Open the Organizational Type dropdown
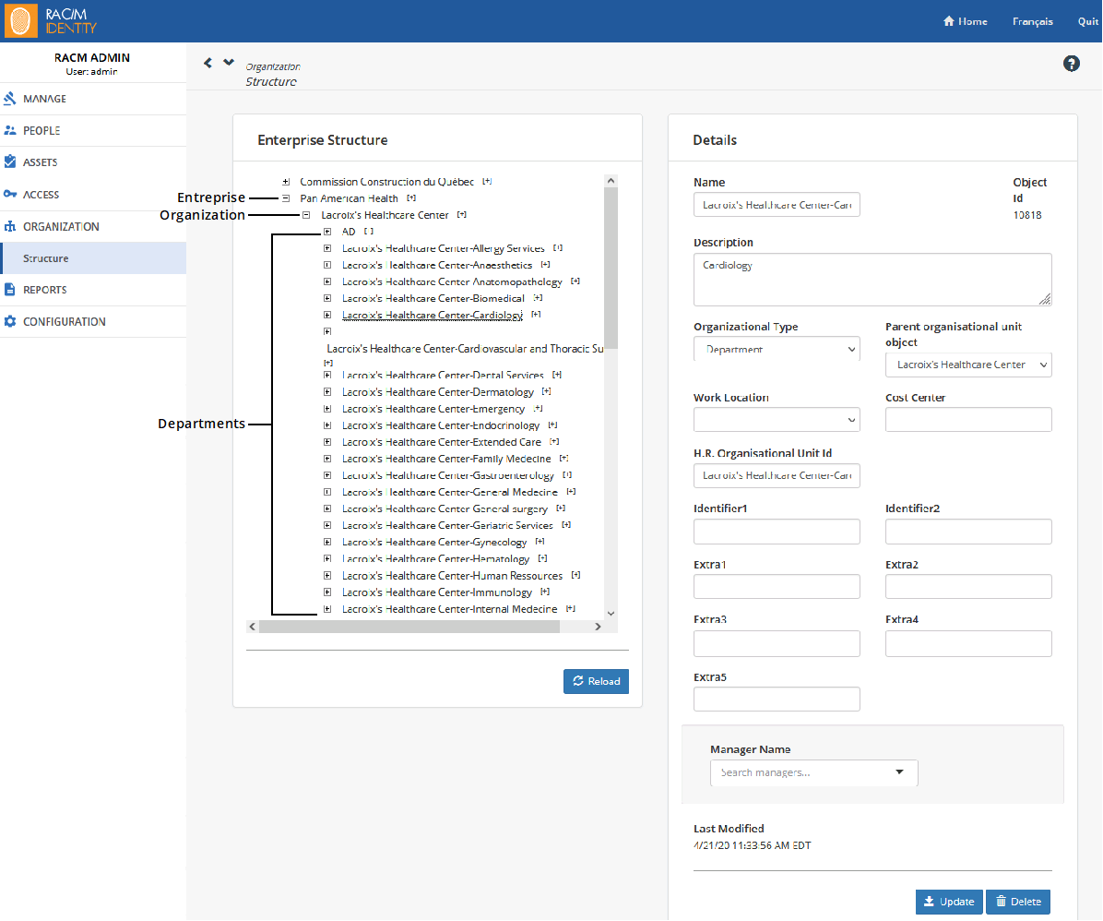This screenshot has width=1103, height=921. (x=777, y=349)
